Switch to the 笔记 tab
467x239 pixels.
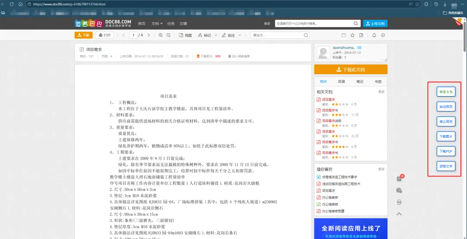360,82
